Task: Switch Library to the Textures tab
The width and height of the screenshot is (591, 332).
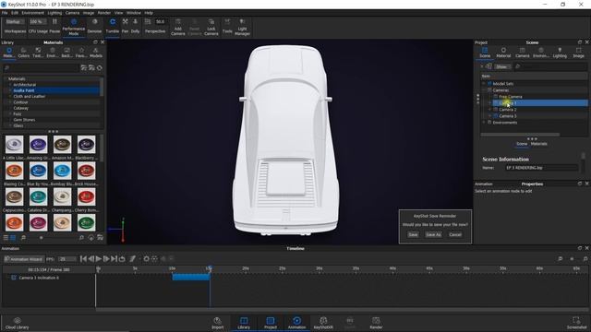Action: (x=38, y=53)
